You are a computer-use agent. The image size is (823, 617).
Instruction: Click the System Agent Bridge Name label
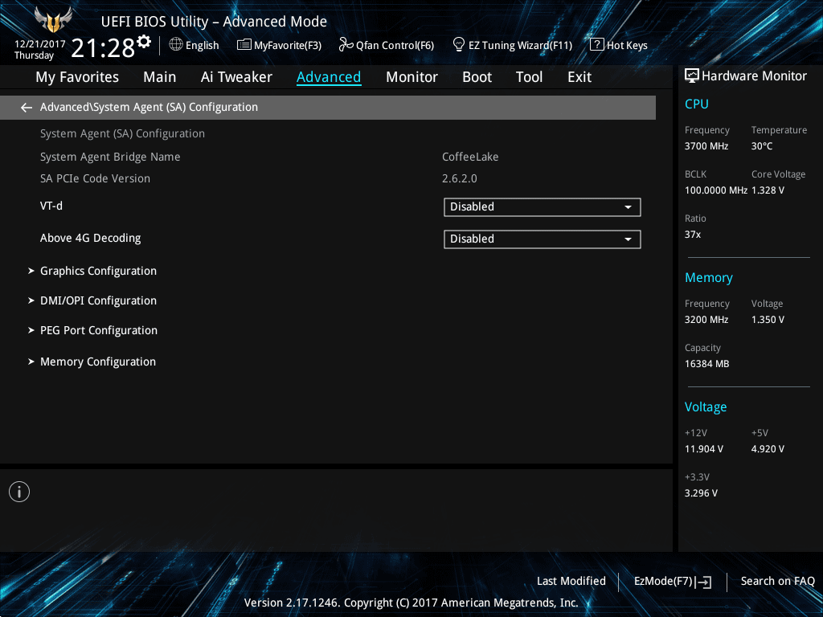(x=110, y=157)
